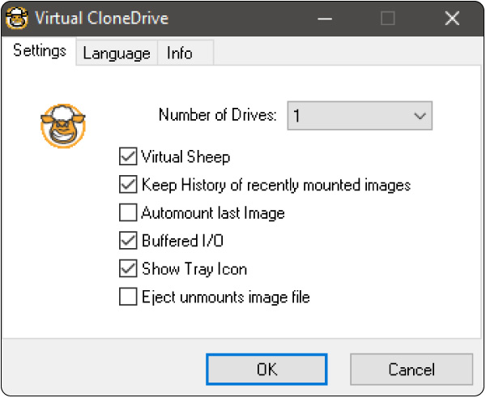Minimize the Virtual CloneDrive window

[x=325, y=19]
